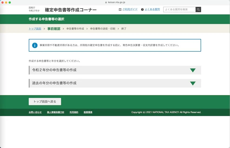Viewport: 230px width, 148px height.
Task: Click the question mark icon beside よくある質問
Action: tap(142, 9)
